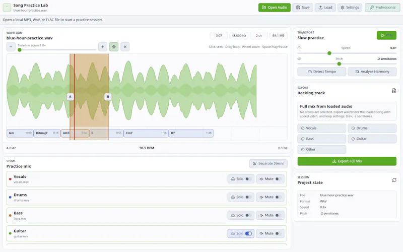This screenshot has height=252, width=403.
Task: Turn off Guitar stem solo
Action: (x=241, y=233)
